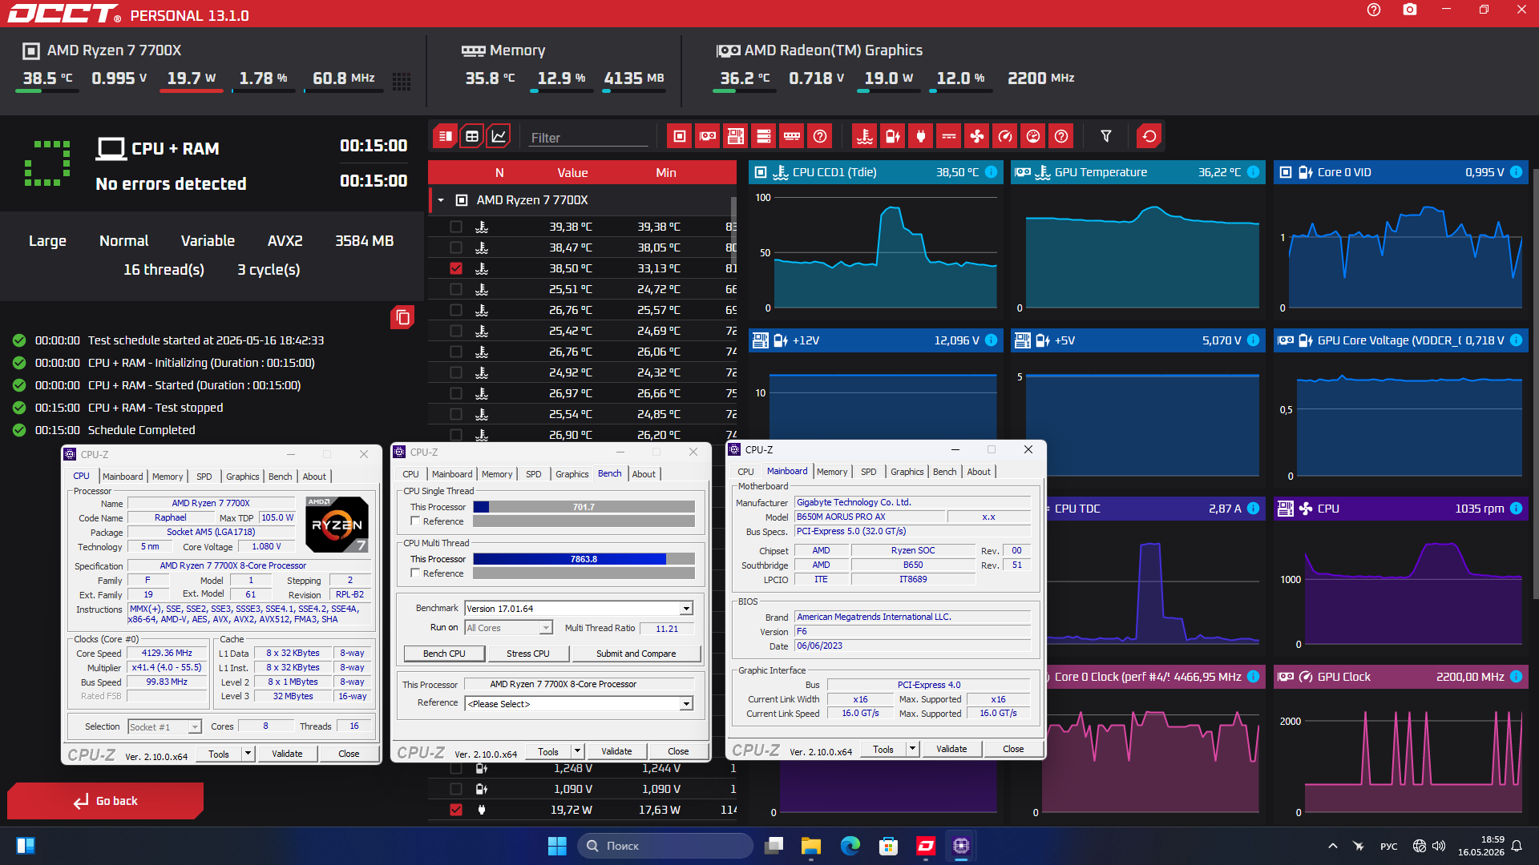Image resolution: width=1539 pixels, height=865 pixels.
Task: Check the 39,38 °C sensor row checkbox
Action: pyautogui.click(x=456, y=227)
